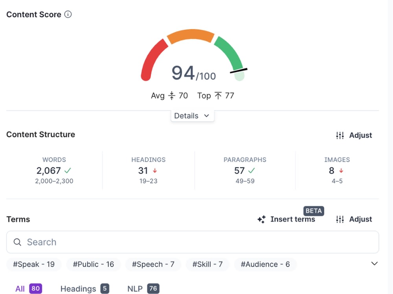Switch to the Headings tab
This screenshot has height=294, width=393.
tap(85, 289)
